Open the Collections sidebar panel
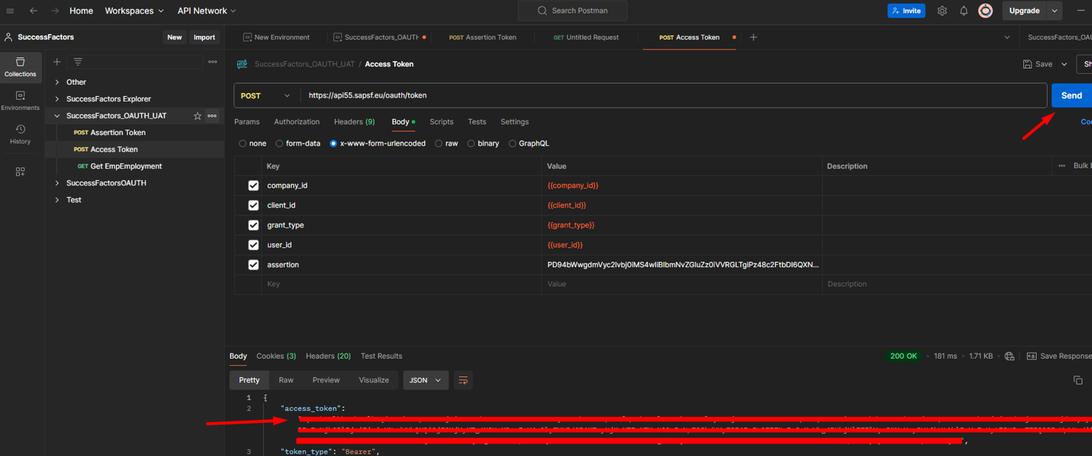Viewport: 1092px width, 456px height. [x=20, y=66]
